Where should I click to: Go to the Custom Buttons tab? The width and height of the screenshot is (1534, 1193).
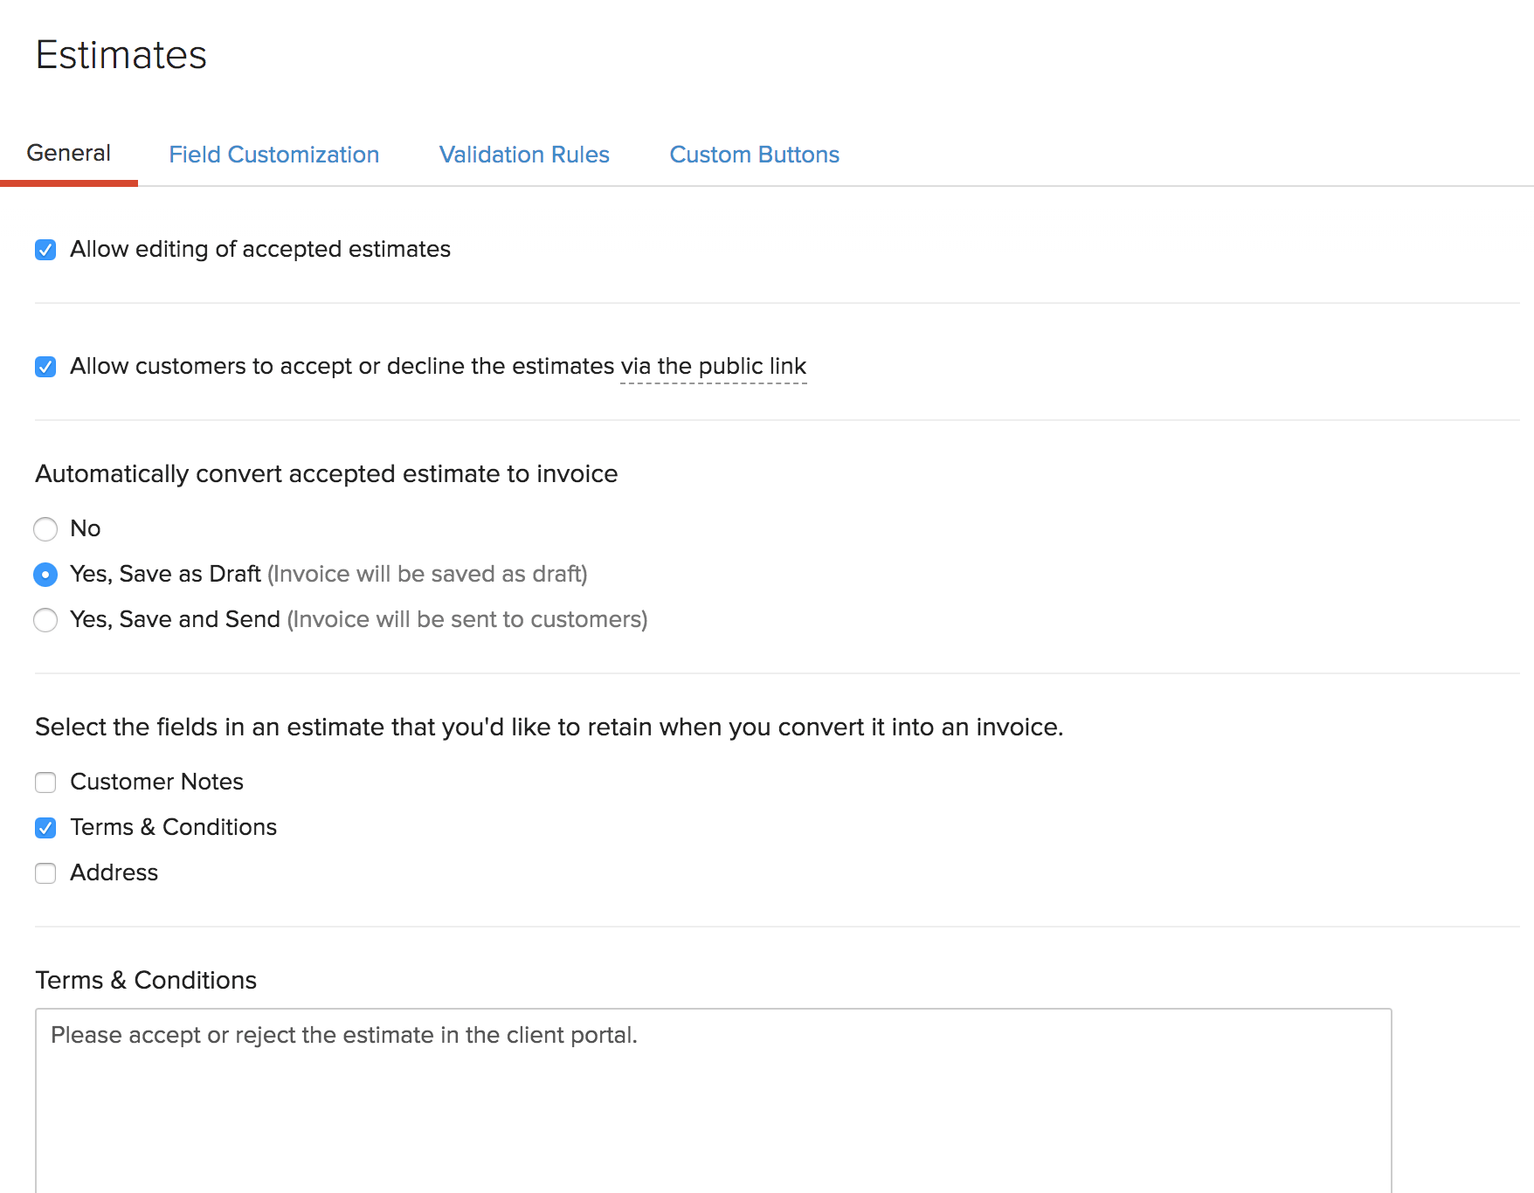(754, 155)
